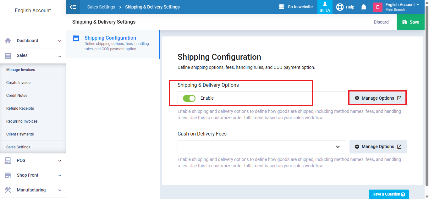This screenshot has width=429, height=199.
Task: Click the Have a Question help tab
Action: point(388,194)
